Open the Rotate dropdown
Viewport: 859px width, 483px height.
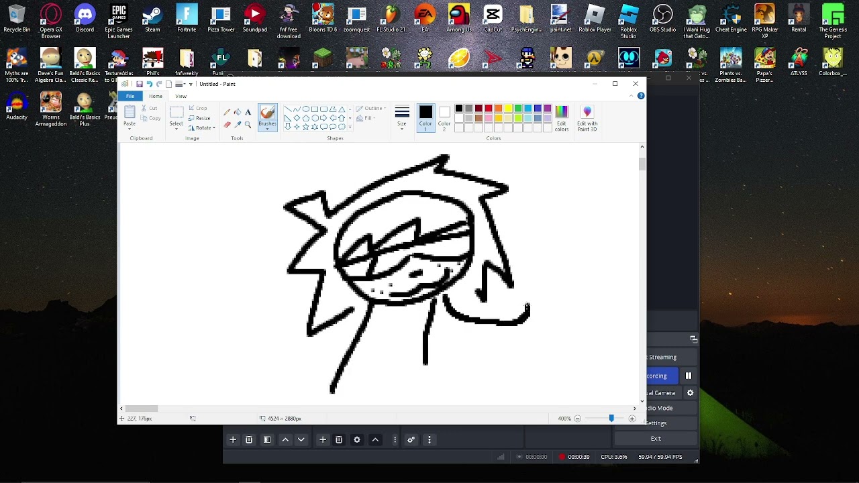[202, 127]
